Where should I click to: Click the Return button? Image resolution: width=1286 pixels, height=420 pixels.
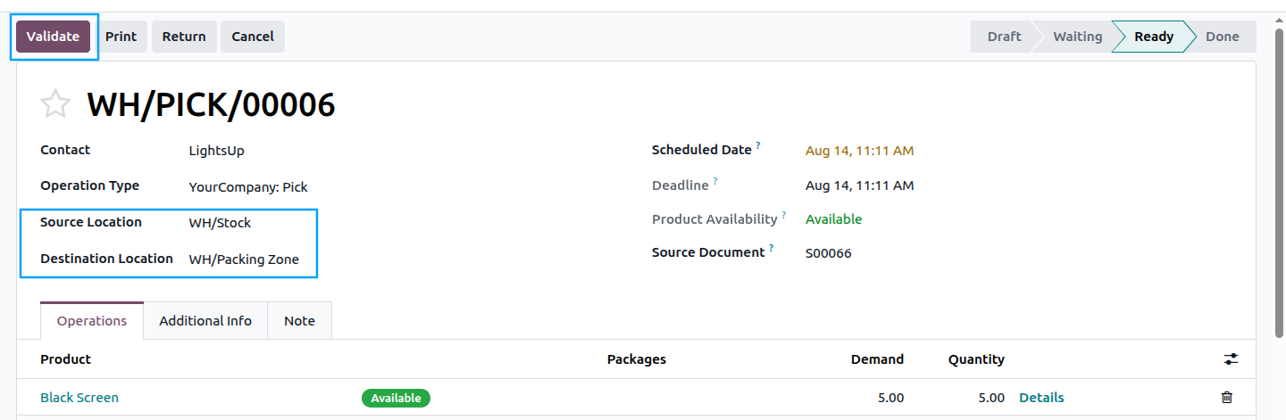(x=184, y=37)
